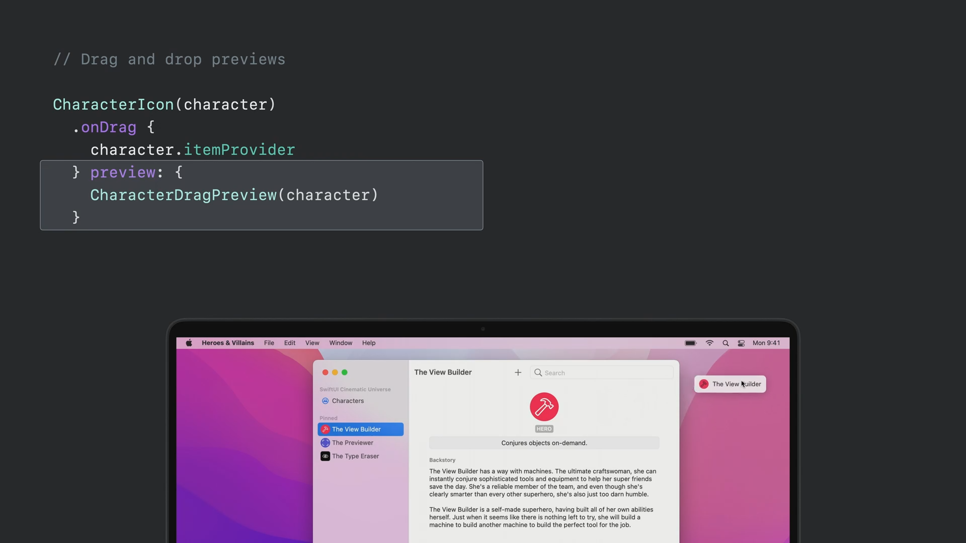Open the Apple menu
The height and width of the screenshot is (543, 966).
point(189,343)
